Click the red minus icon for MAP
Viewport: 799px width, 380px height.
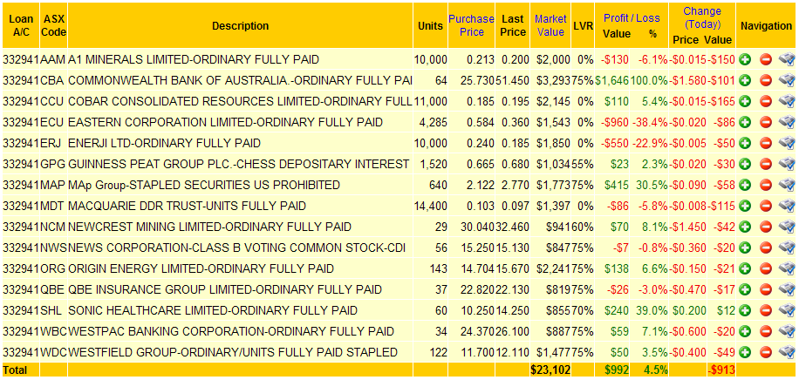point(766,185)
